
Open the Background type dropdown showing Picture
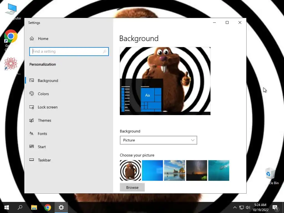[x=158, y=140]
